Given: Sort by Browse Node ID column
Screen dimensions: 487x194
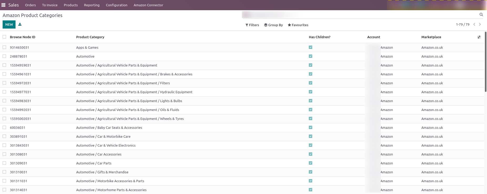Looking at the screenshot, I should point(23,37).
